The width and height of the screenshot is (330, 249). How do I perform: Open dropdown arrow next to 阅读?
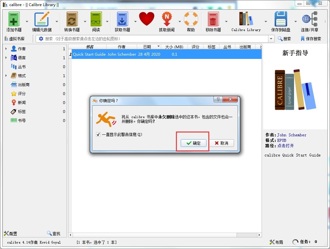(x=107, y=21)
